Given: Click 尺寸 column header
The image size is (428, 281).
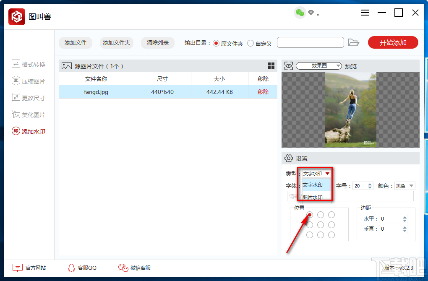Looking at the screenshot, I should pyautogui.click(x=162, y=79).
